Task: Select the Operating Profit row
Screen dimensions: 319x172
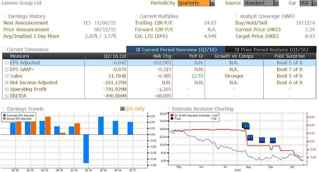Action: [159, 89]
